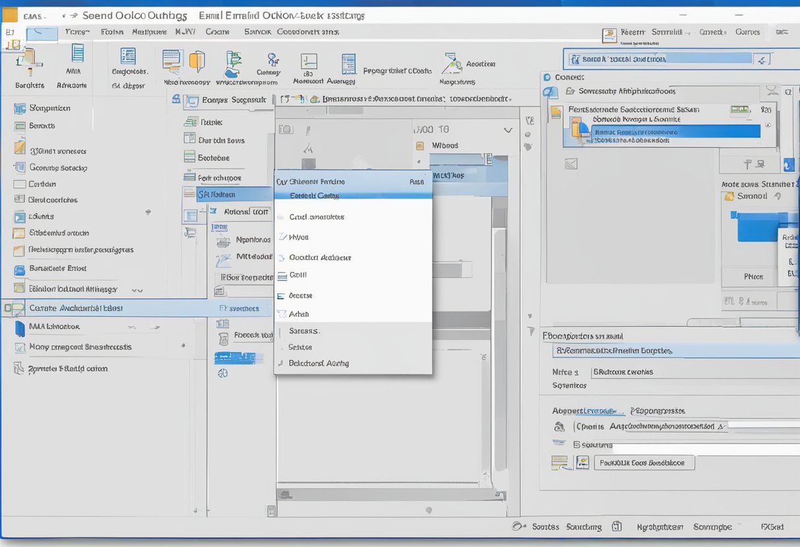
Task: Open the arrow at the search box's right end
Action: click(x=762, y=60)
